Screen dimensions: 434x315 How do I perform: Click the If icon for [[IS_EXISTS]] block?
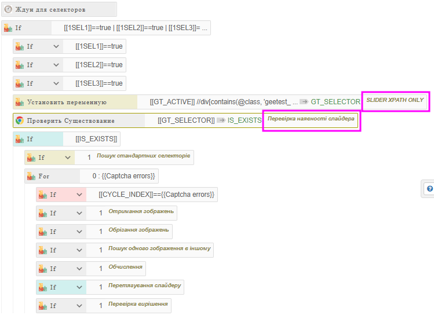pos(20,139)
